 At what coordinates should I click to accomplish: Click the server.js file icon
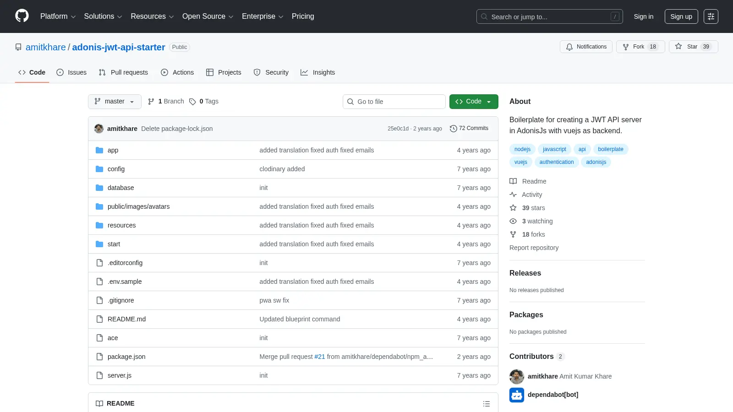pos(99,375)
